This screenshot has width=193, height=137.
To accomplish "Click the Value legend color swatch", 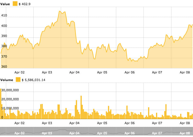I will [15, 4].
